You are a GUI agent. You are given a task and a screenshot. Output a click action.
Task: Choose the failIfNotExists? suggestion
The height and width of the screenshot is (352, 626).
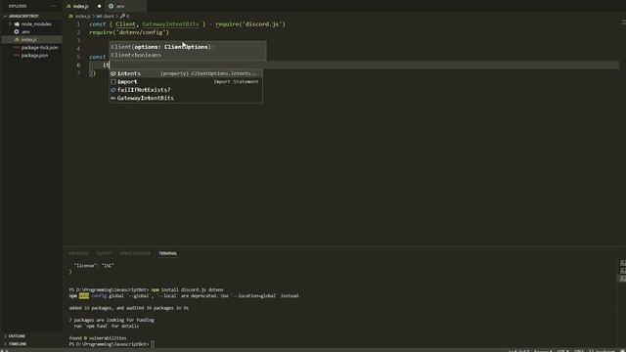click(186, 90)
